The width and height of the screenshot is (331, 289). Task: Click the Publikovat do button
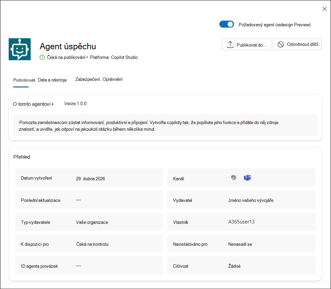[x=247, y=45]
